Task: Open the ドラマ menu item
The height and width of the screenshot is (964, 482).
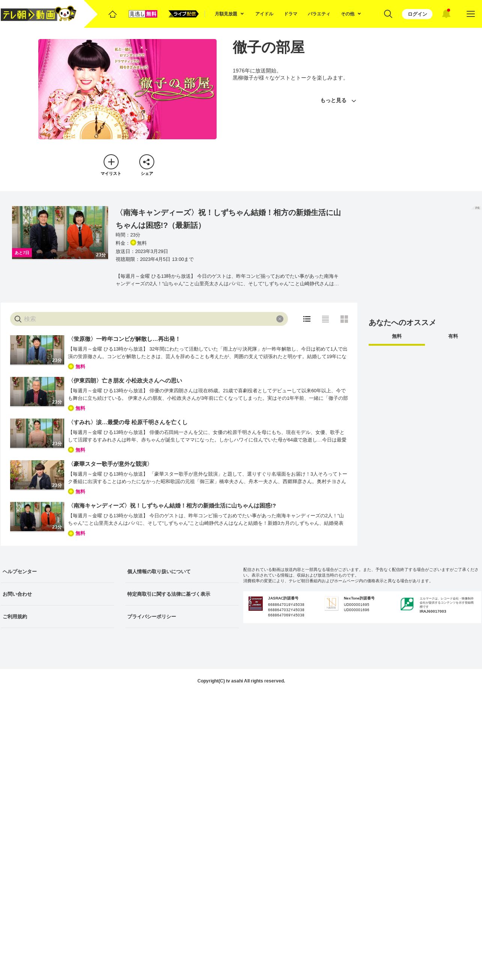Action: click(x=291, y=14)
